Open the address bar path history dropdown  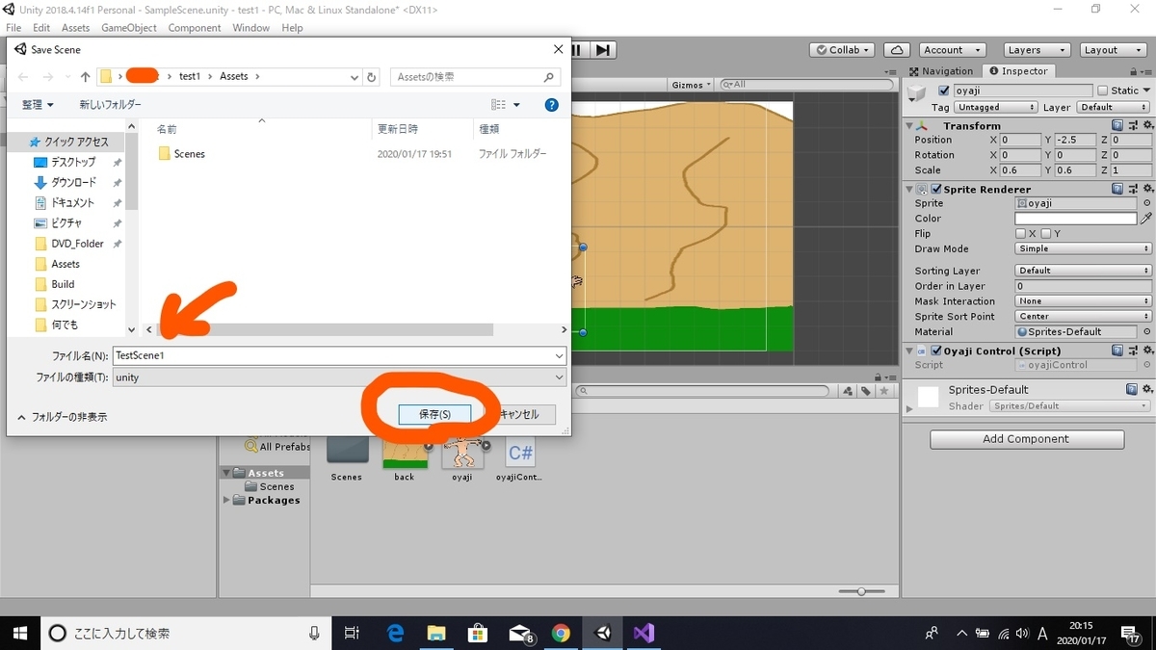click(354, 77)
